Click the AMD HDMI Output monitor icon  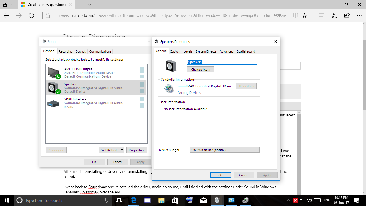point(54,73)
